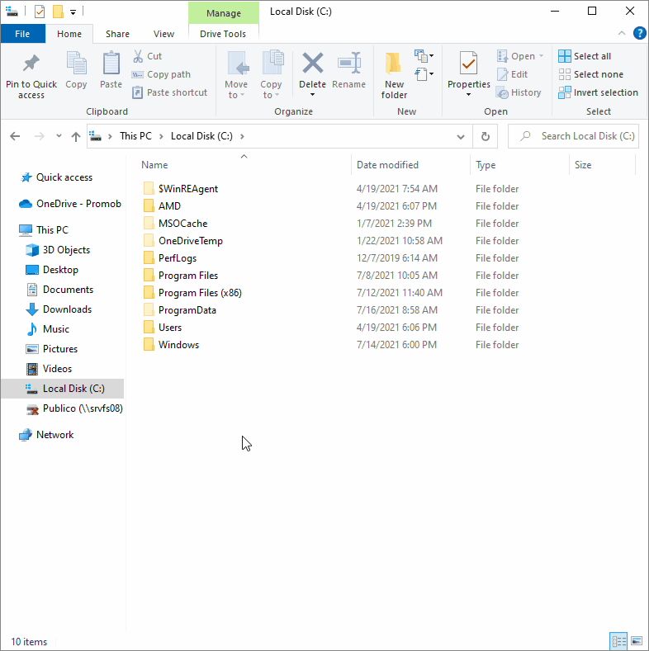Viewport: 649px width, 651px height.
Task: Sort by Date modified column header
Action: 410,165
